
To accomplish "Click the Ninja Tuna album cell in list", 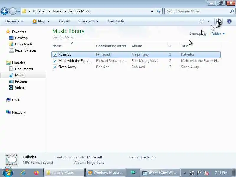I will pos(140,55).
